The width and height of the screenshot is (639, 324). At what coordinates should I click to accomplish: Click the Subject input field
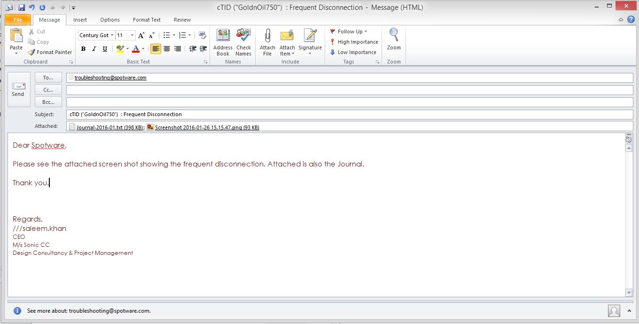pos(350,114)
